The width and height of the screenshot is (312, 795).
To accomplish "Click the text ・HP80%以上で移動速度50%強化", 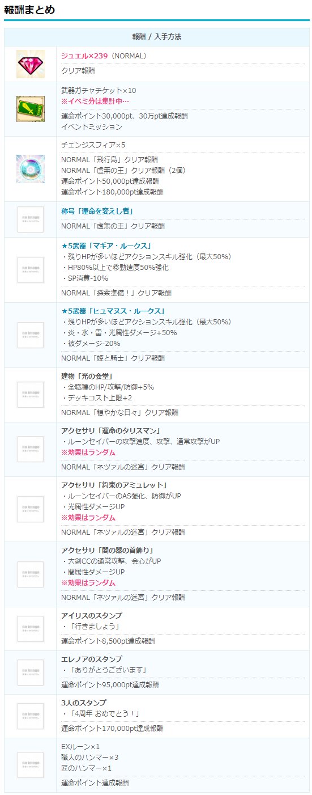I will click(115, 268).
